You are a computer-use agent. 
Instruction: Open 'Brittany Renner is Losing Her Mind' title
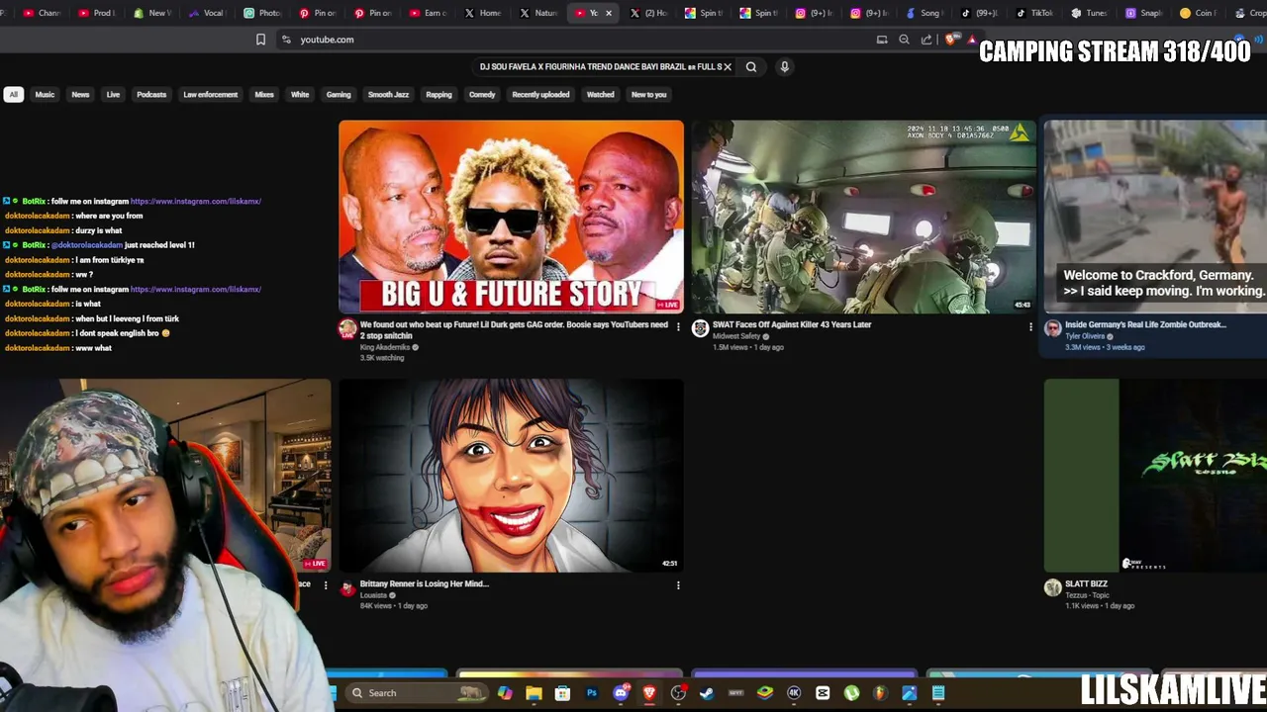425,583
